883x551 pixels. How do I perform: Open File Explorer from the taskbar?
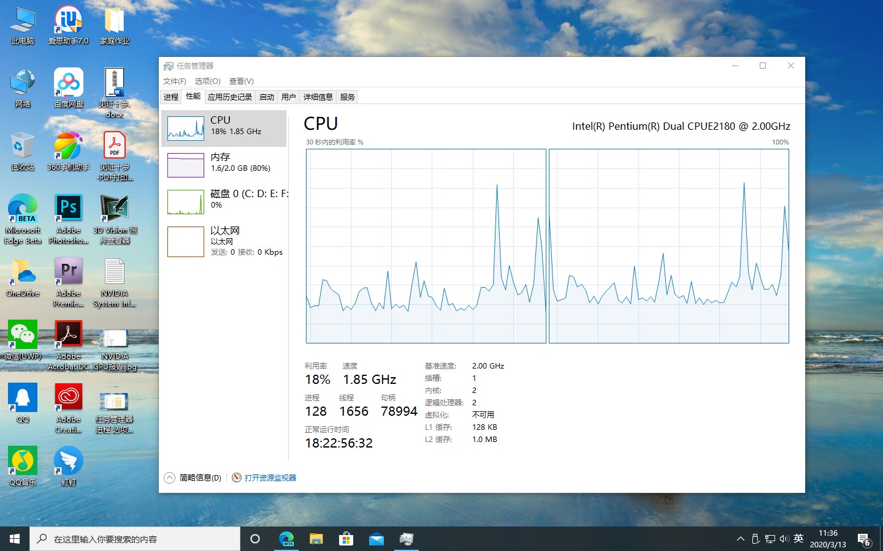(x=316, y=539)
